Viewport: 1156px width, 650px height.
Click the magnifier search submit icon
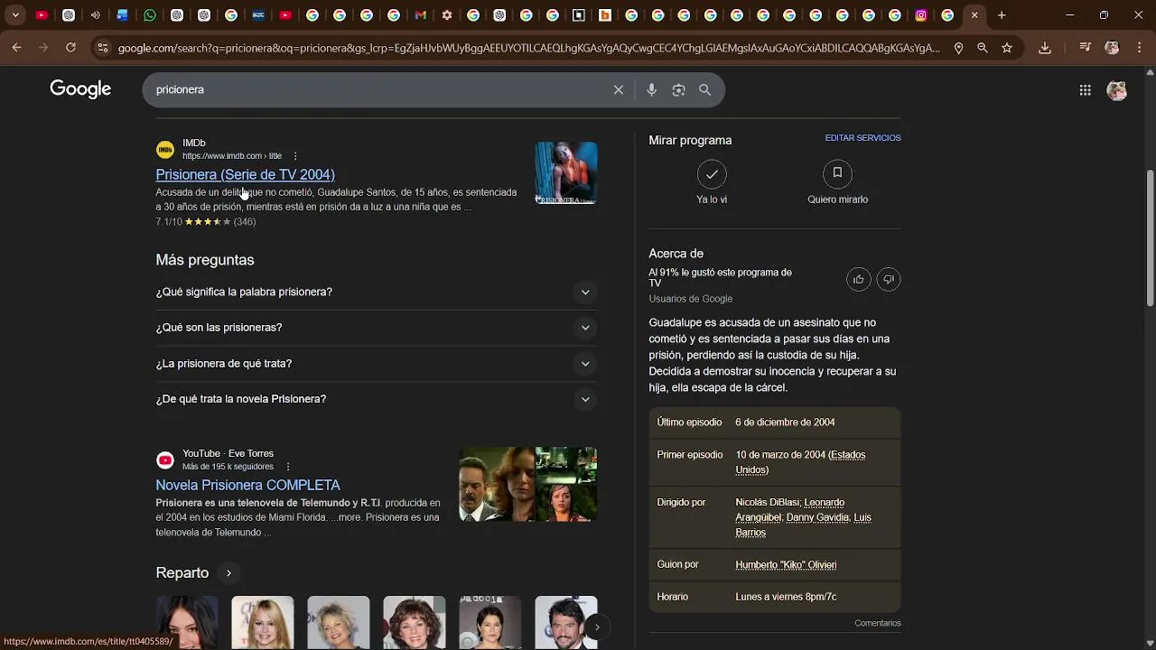click(705, 90)
